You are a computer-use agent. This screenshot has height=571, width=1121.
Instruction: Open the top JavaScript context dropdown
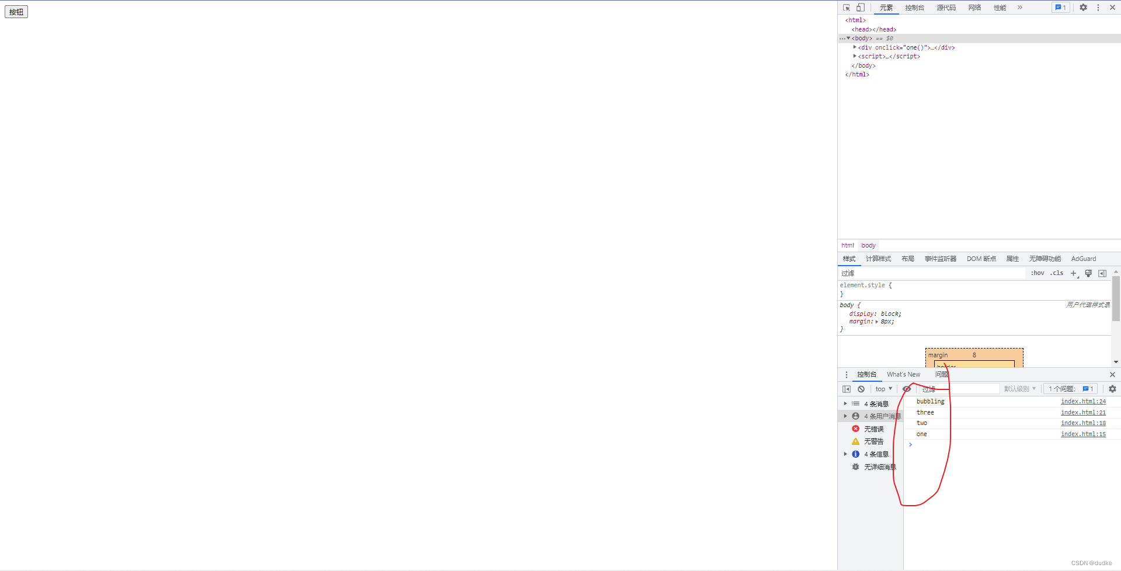pyautogui.click(x=884, y=389)
